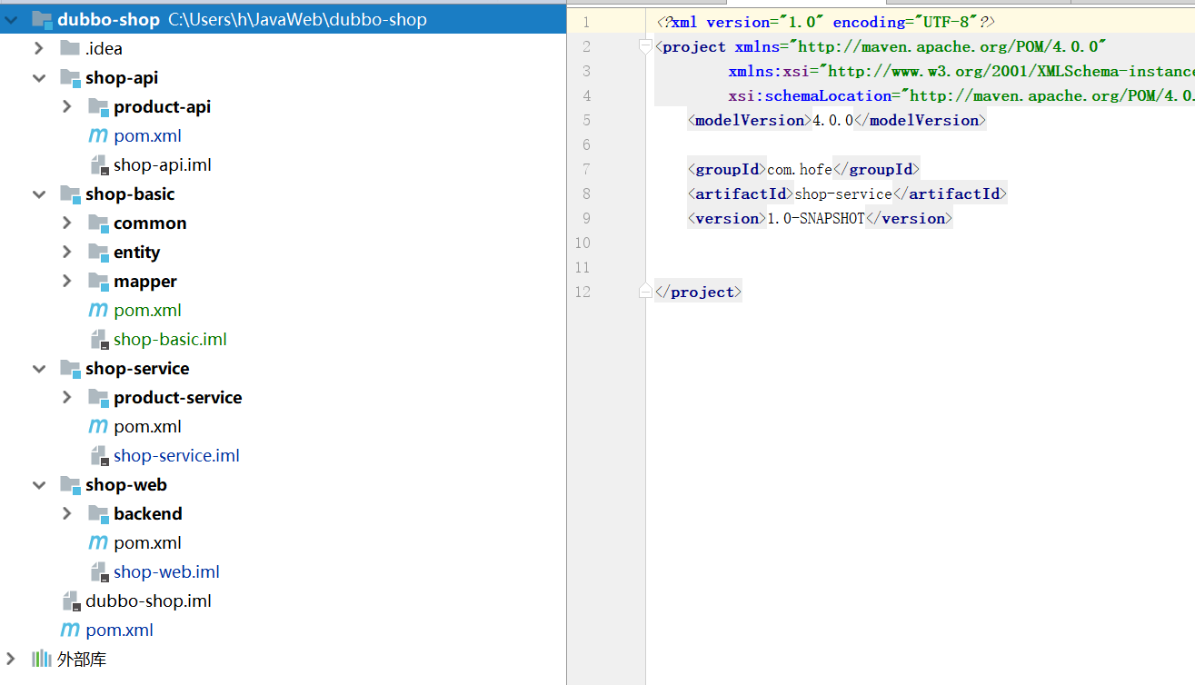Click the common module folder icon

pyautogui.click(x=98, y=223)
